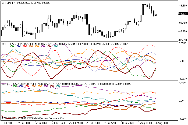Click the 22 Jul 08:00 time label

pyautogui.click(x=42, y=123)
